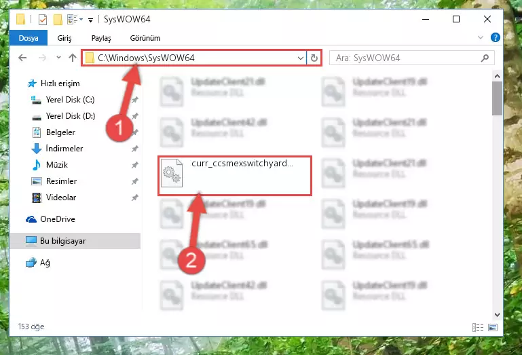
Task: Click the New folder quick access icon
Action: tap(58, 20)
